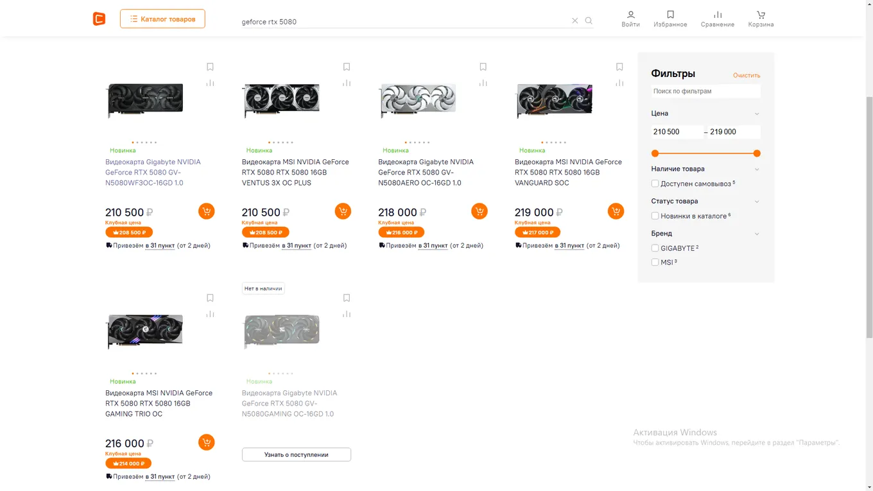
Task: Open в 31 пункт link under MSI GAMING TRIO
Action: 160,477
